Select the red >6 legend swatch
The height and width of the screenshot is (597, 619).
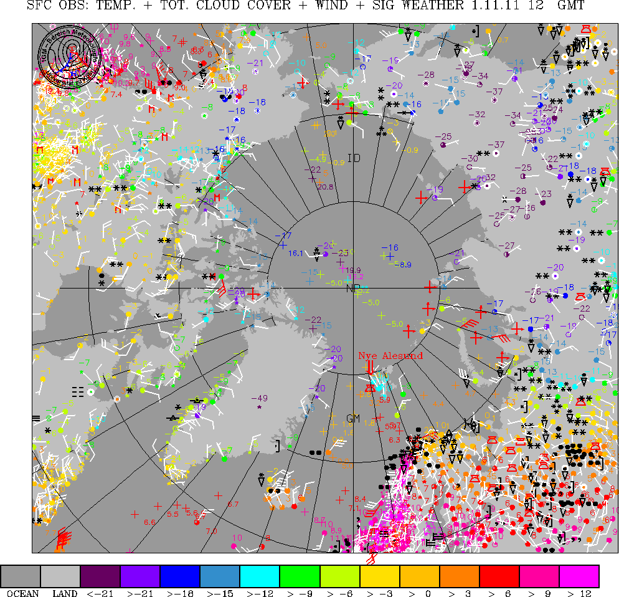pyautogui.click(x=499, y=576)
